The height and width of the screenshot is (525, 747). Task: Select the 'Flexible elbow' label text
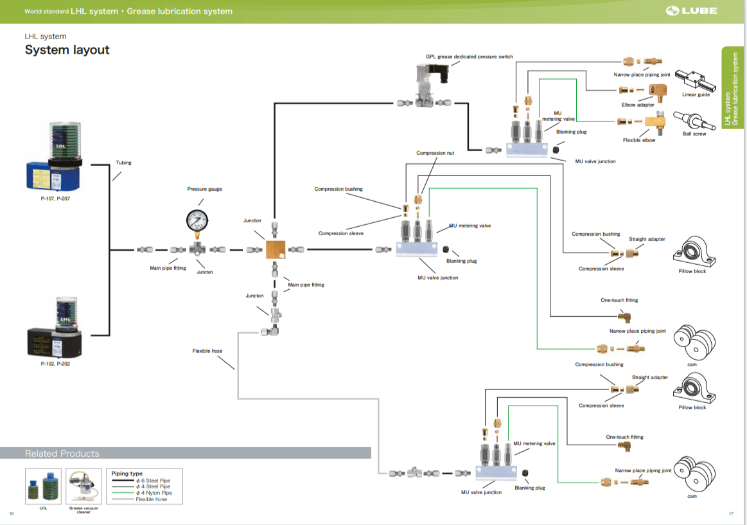click(x=639, y=140)
